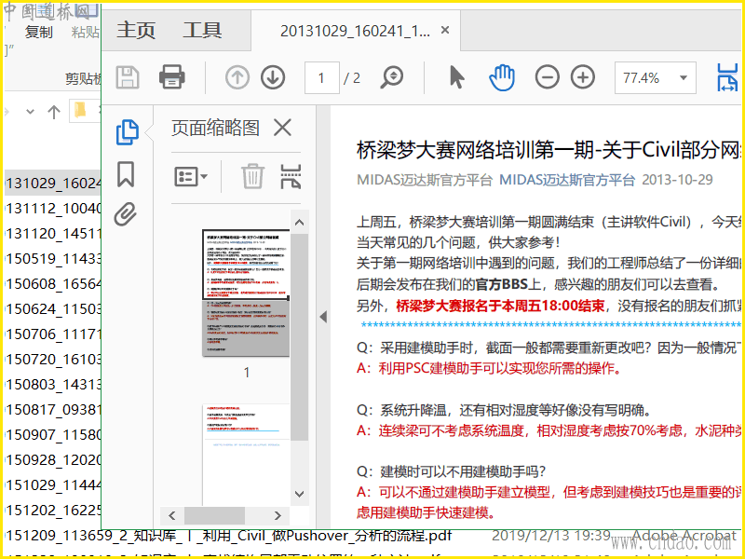This screenshot has width=745, height=559.
Task: Select file starting 150706_1117 in Explorer
Action: click(x=53, y=334)
